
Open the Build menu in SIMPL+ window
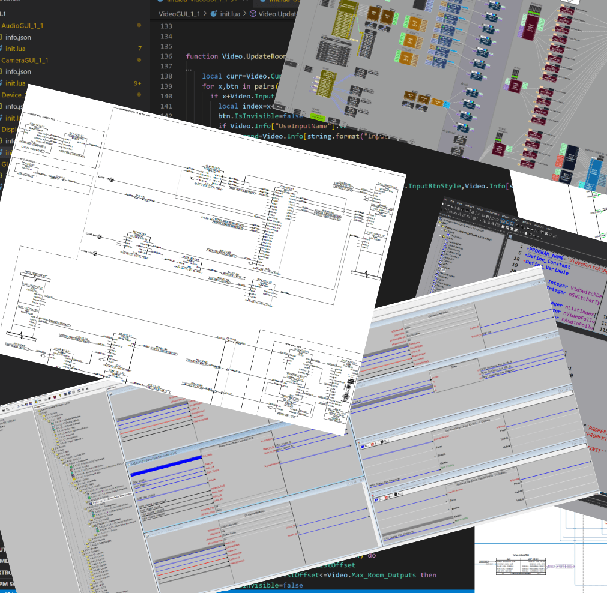point(479,208)
